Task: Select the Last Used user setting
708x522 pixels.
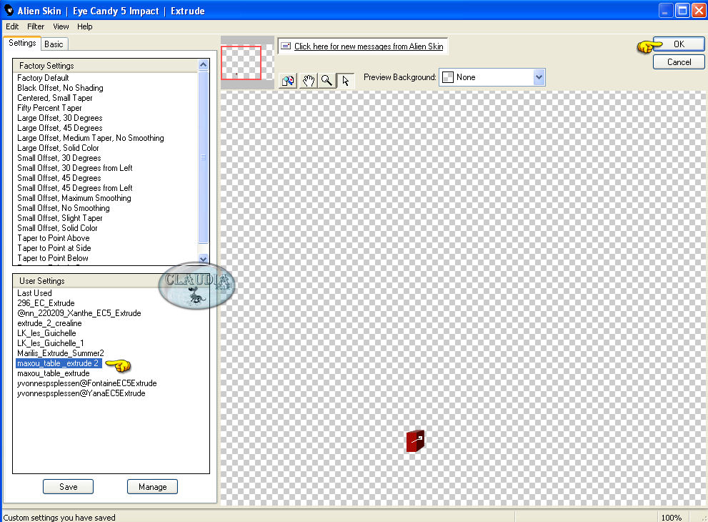Action: click(x=34, y=293)
